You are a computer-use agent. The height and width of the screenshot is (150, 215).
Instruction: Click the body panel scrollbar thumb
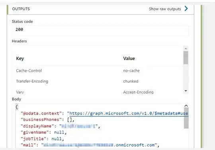click(x=186, y=118)
